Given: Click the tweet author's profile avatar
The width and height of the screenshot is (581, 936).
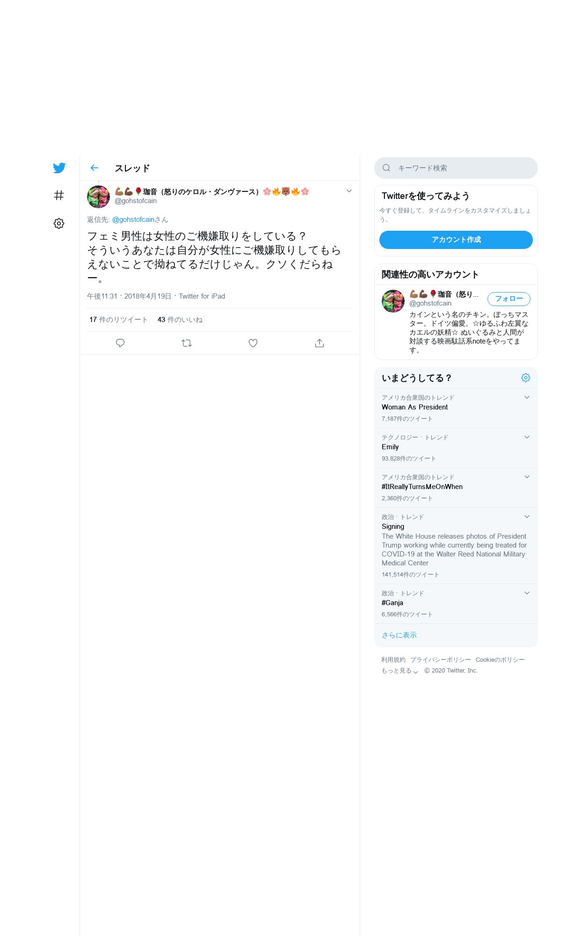Looking at the screenshot, I should (98, 197).
